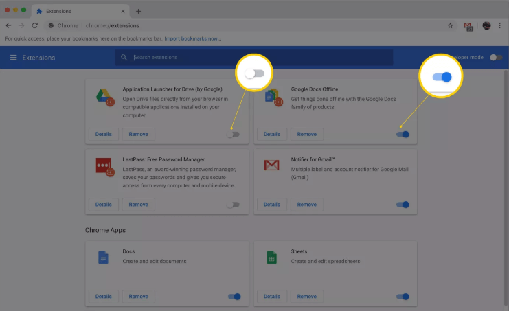Open the Extensions hamburger menu
Viewport: 509px width, 311px height.
click(x=13, y=58)
